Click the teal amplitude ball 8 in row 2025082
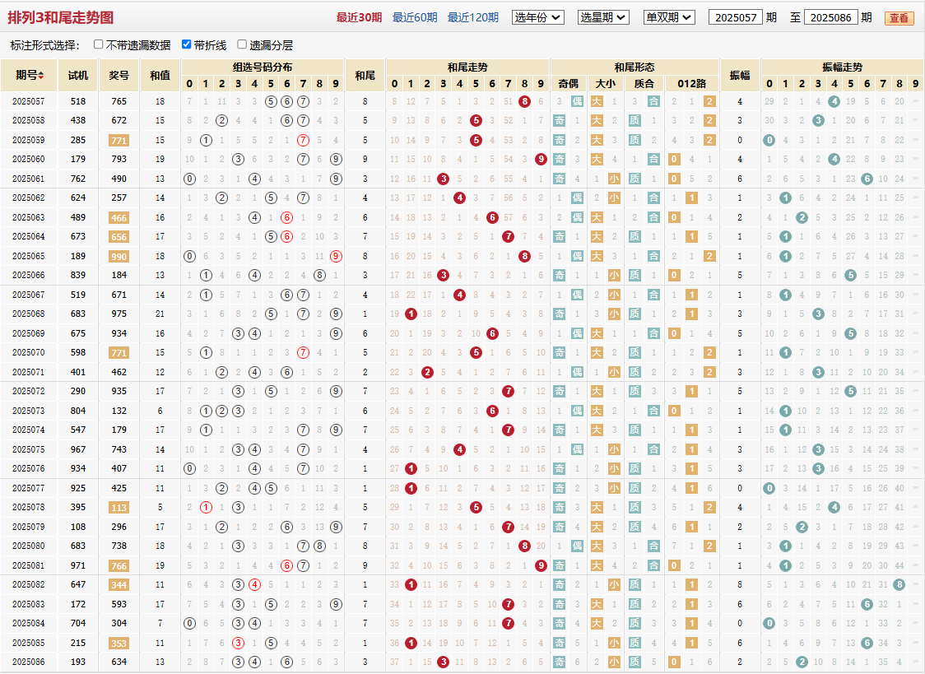Screen dimensions: 925x674 899,585
